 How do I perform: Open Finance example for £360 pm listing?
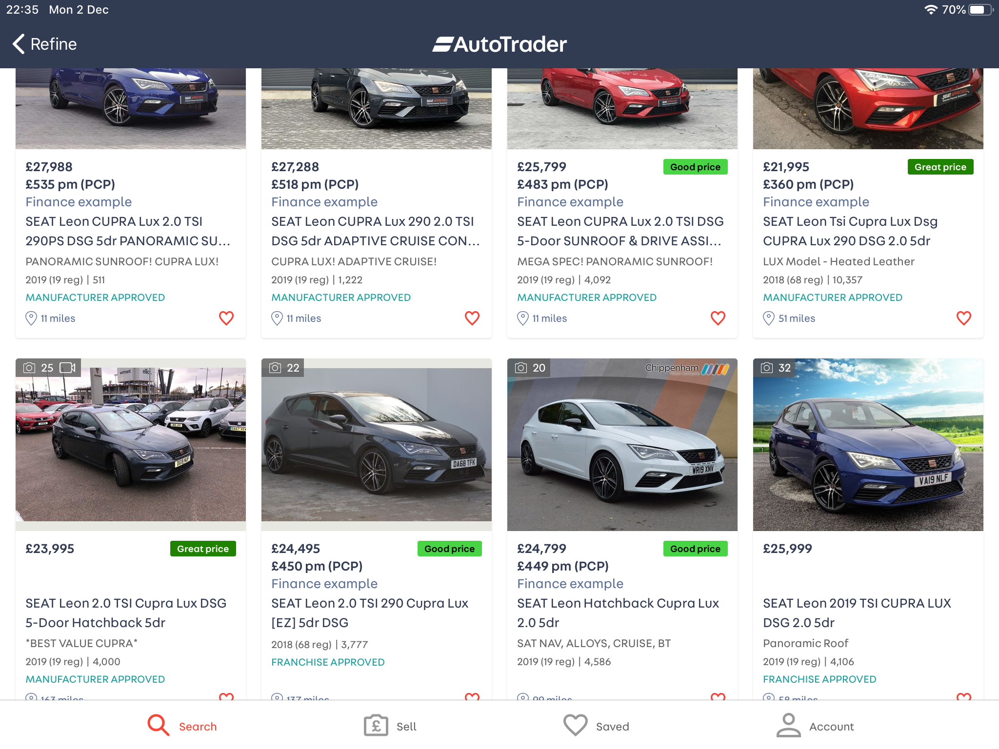coord(816,202)
